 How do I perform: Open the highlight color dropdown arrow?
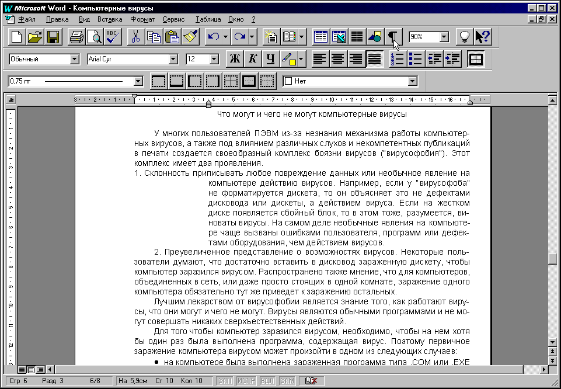(302, 59)
